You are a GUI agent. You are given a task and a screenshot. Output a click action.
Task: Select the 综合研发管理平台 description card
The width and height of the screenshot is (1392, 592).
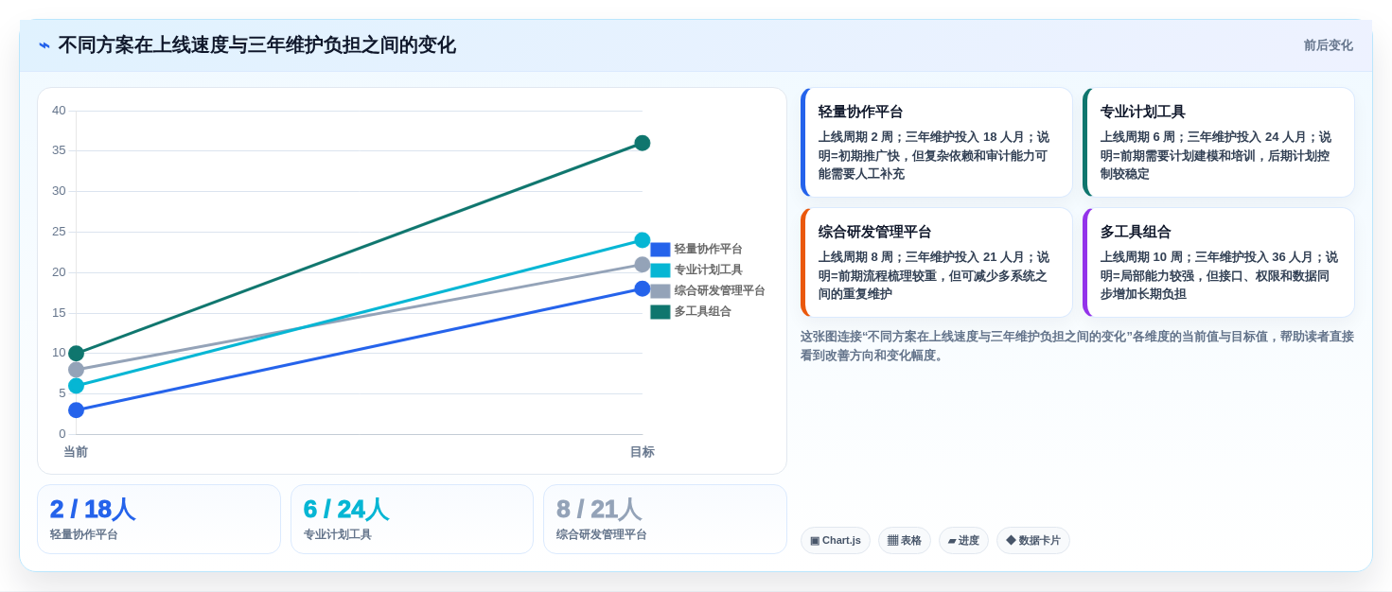tap(937, 263)
